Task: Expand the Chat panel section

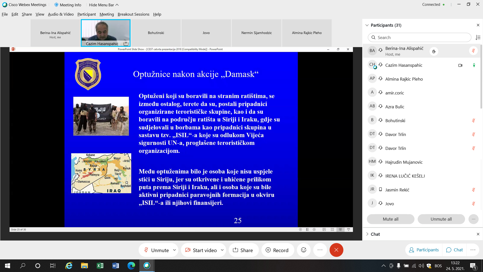Action: click(367, 234)
